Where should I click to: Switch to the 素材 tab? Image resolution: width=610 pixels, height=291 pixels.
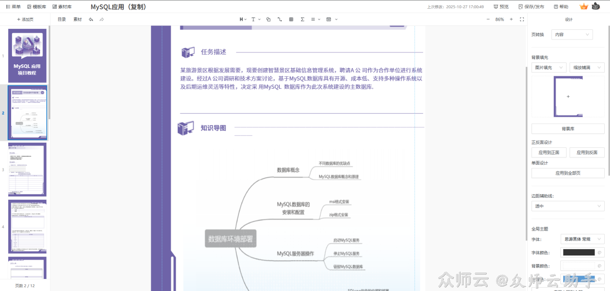77,19
